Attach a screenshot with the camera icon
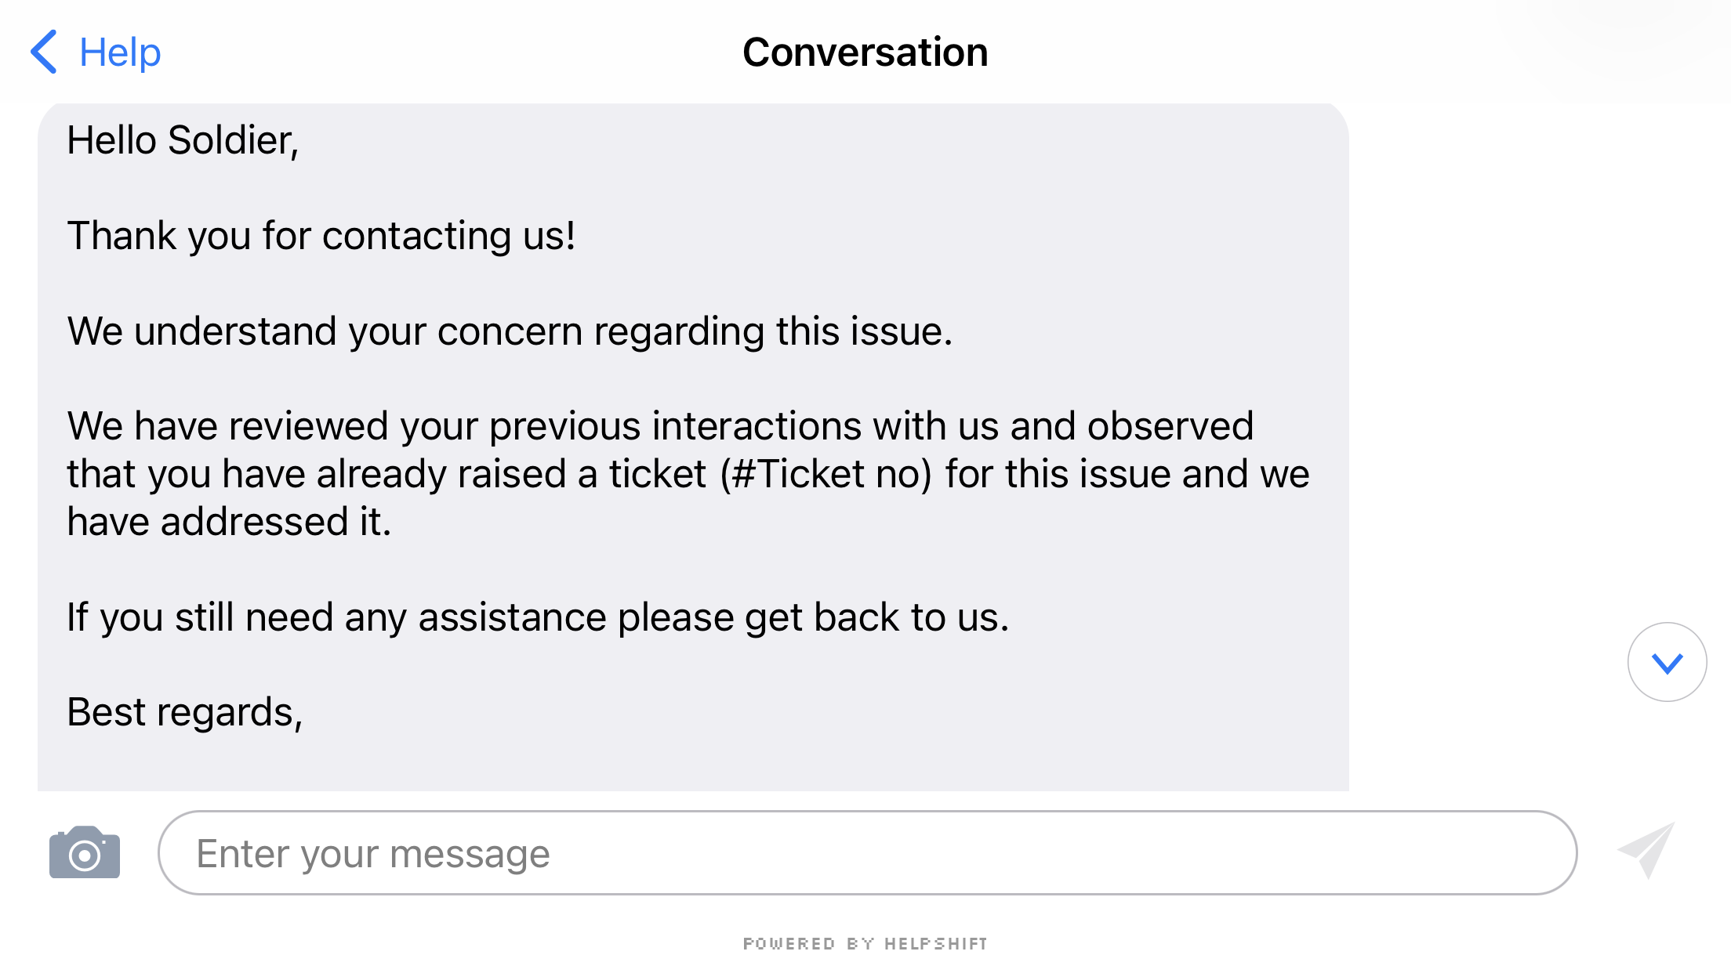1731x973 pixels. tap(85, 852)
